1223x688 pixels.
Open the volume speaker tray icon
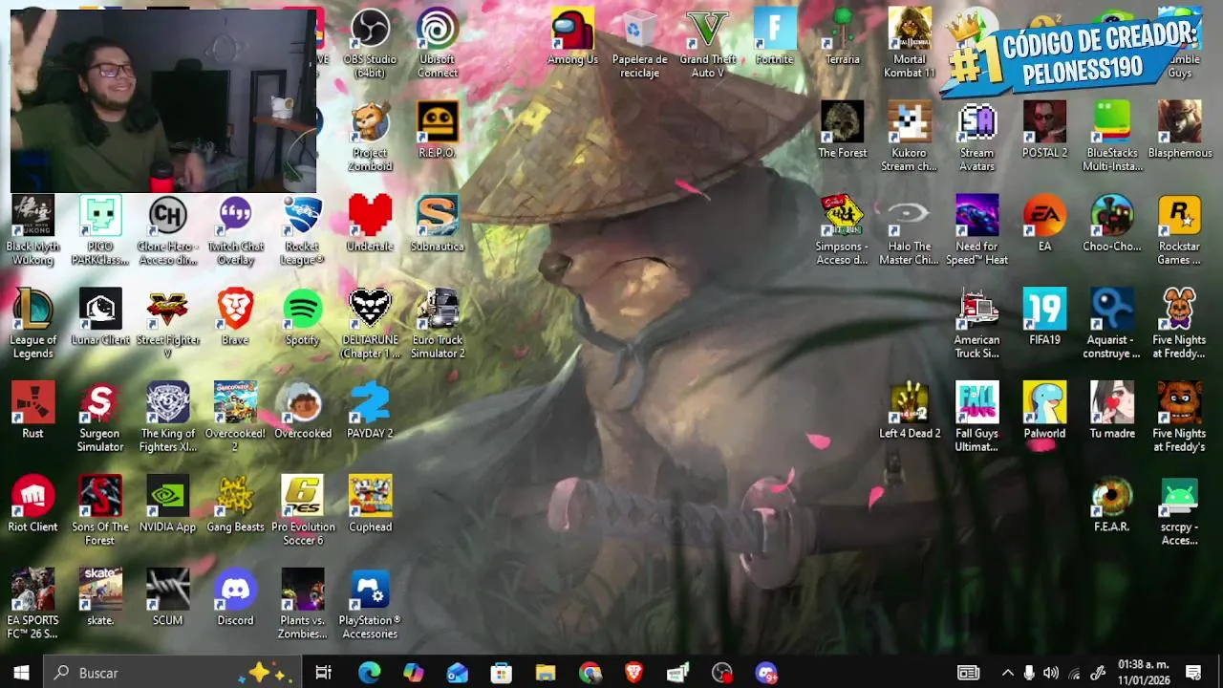1051,673
